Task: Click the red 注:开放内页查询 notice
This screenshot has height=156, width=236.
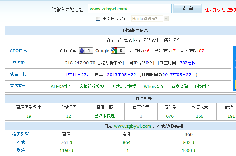Action: [220, 10]
